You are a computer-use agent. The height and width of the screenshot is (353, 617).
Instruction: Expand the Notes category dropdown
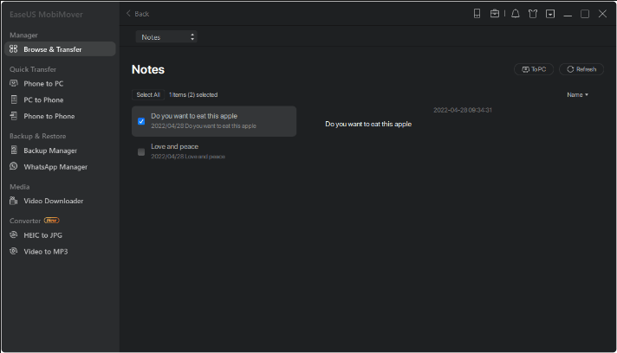point(166,37)
